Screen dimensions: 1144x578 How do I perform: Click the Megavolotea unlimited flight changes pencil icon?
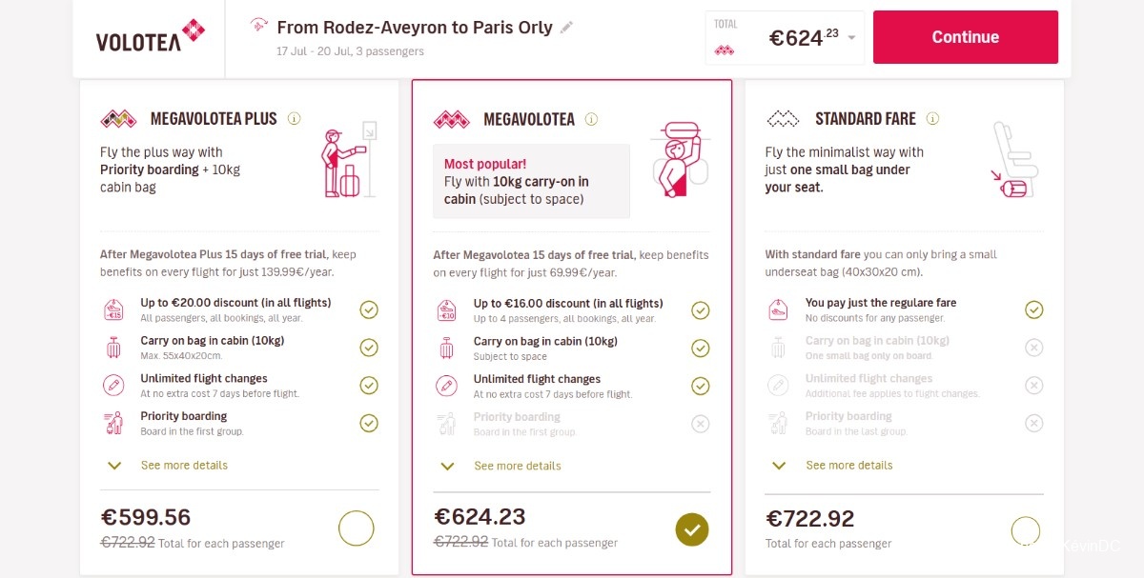[x=446, y=386]
